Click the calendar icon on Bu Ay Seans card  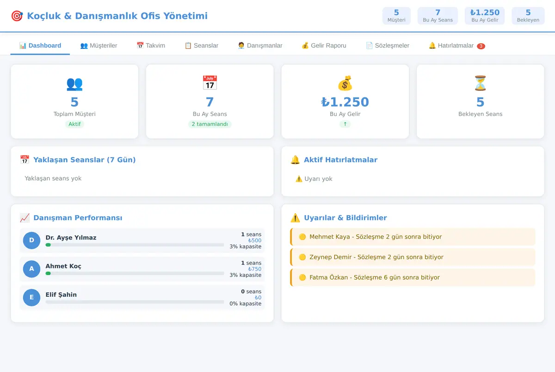click(x=210, y=83)
